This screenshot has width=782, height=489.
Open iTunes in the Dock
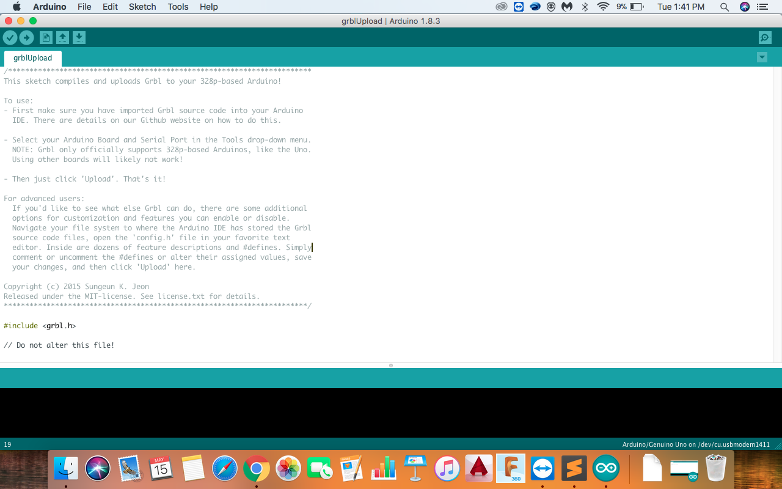point(447,469)
